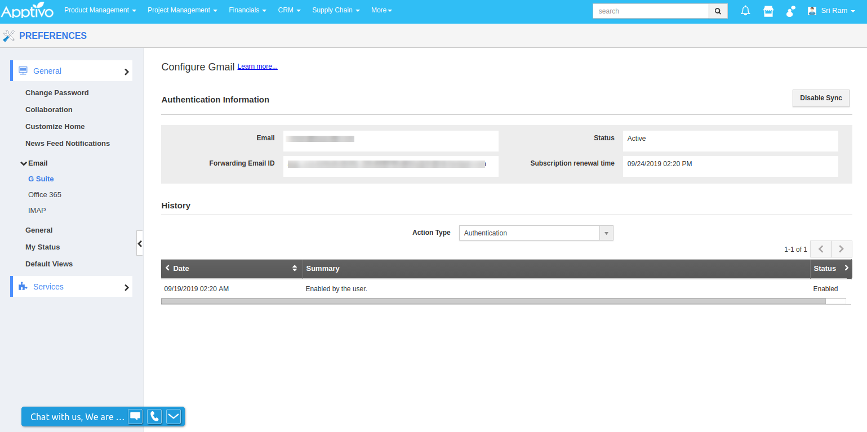Open the CRM menu
This screenshot has height=432, width=867.
click(x=289, y=10)
